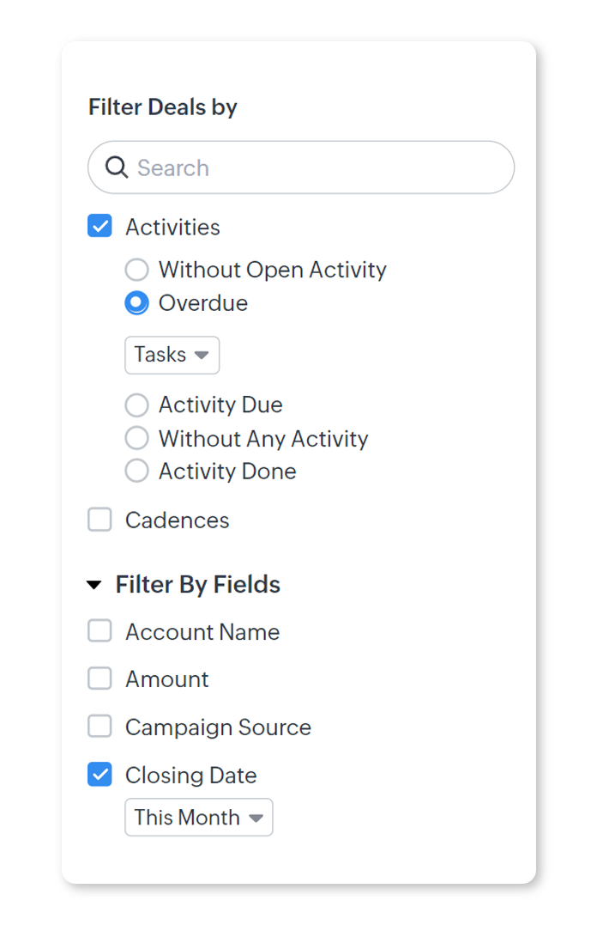
Task: Click the Closing Date label
Action: click(191, 776)
